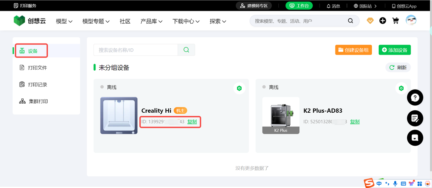432x188 pixels.
Task: Expand the 下载中心 dropdown menu
Action: [x=186, y=21]
